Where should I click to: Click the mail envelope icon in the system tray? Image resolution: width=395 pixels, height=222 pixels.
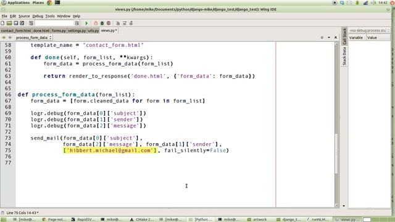(349, 2)
